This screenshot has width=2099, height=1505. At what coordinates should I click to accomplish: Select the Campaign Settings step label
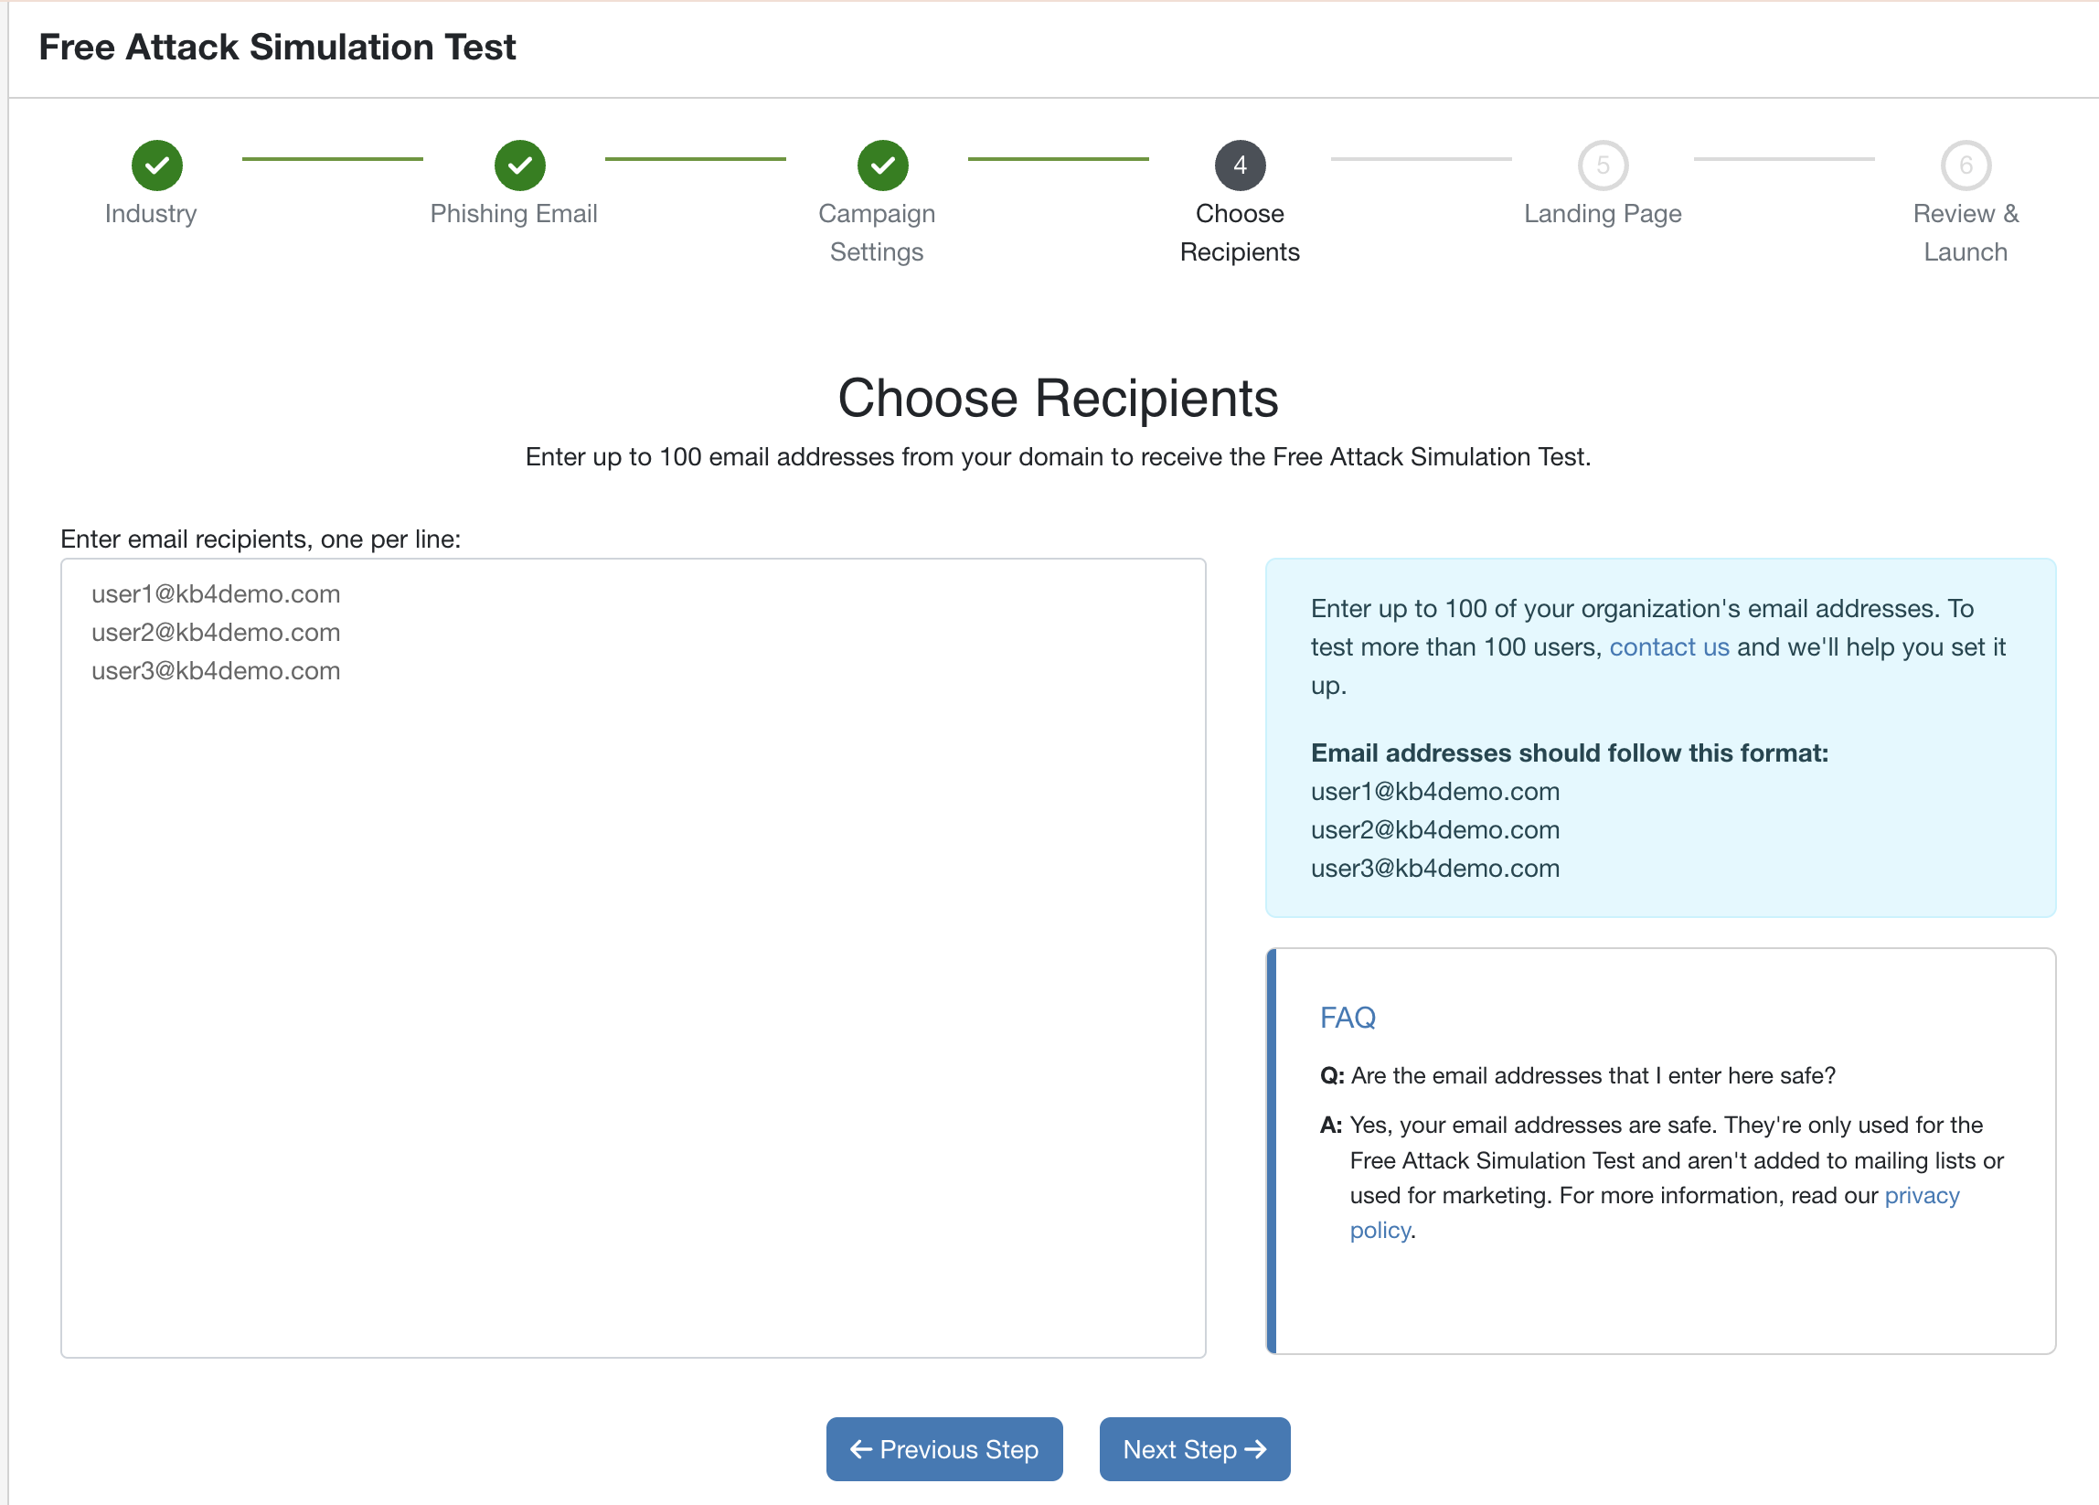tap(877, 232)
